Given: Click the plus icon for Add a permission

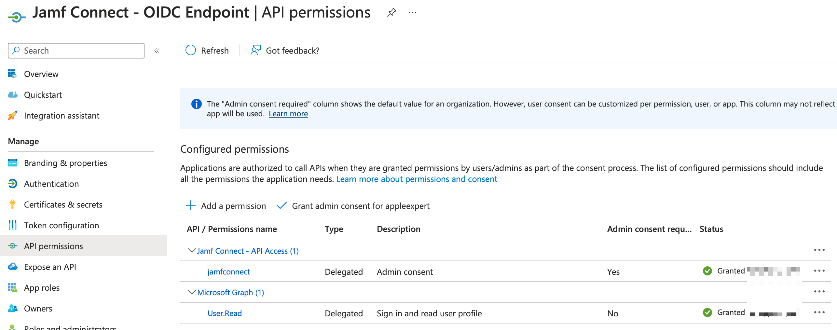Looking at the screenshot, I should 190,206.
